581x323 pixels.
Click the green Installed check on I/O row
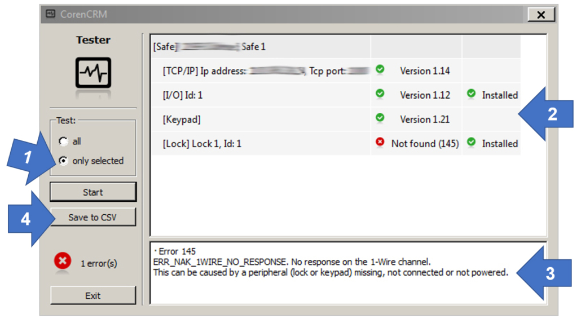coord(472,94)
